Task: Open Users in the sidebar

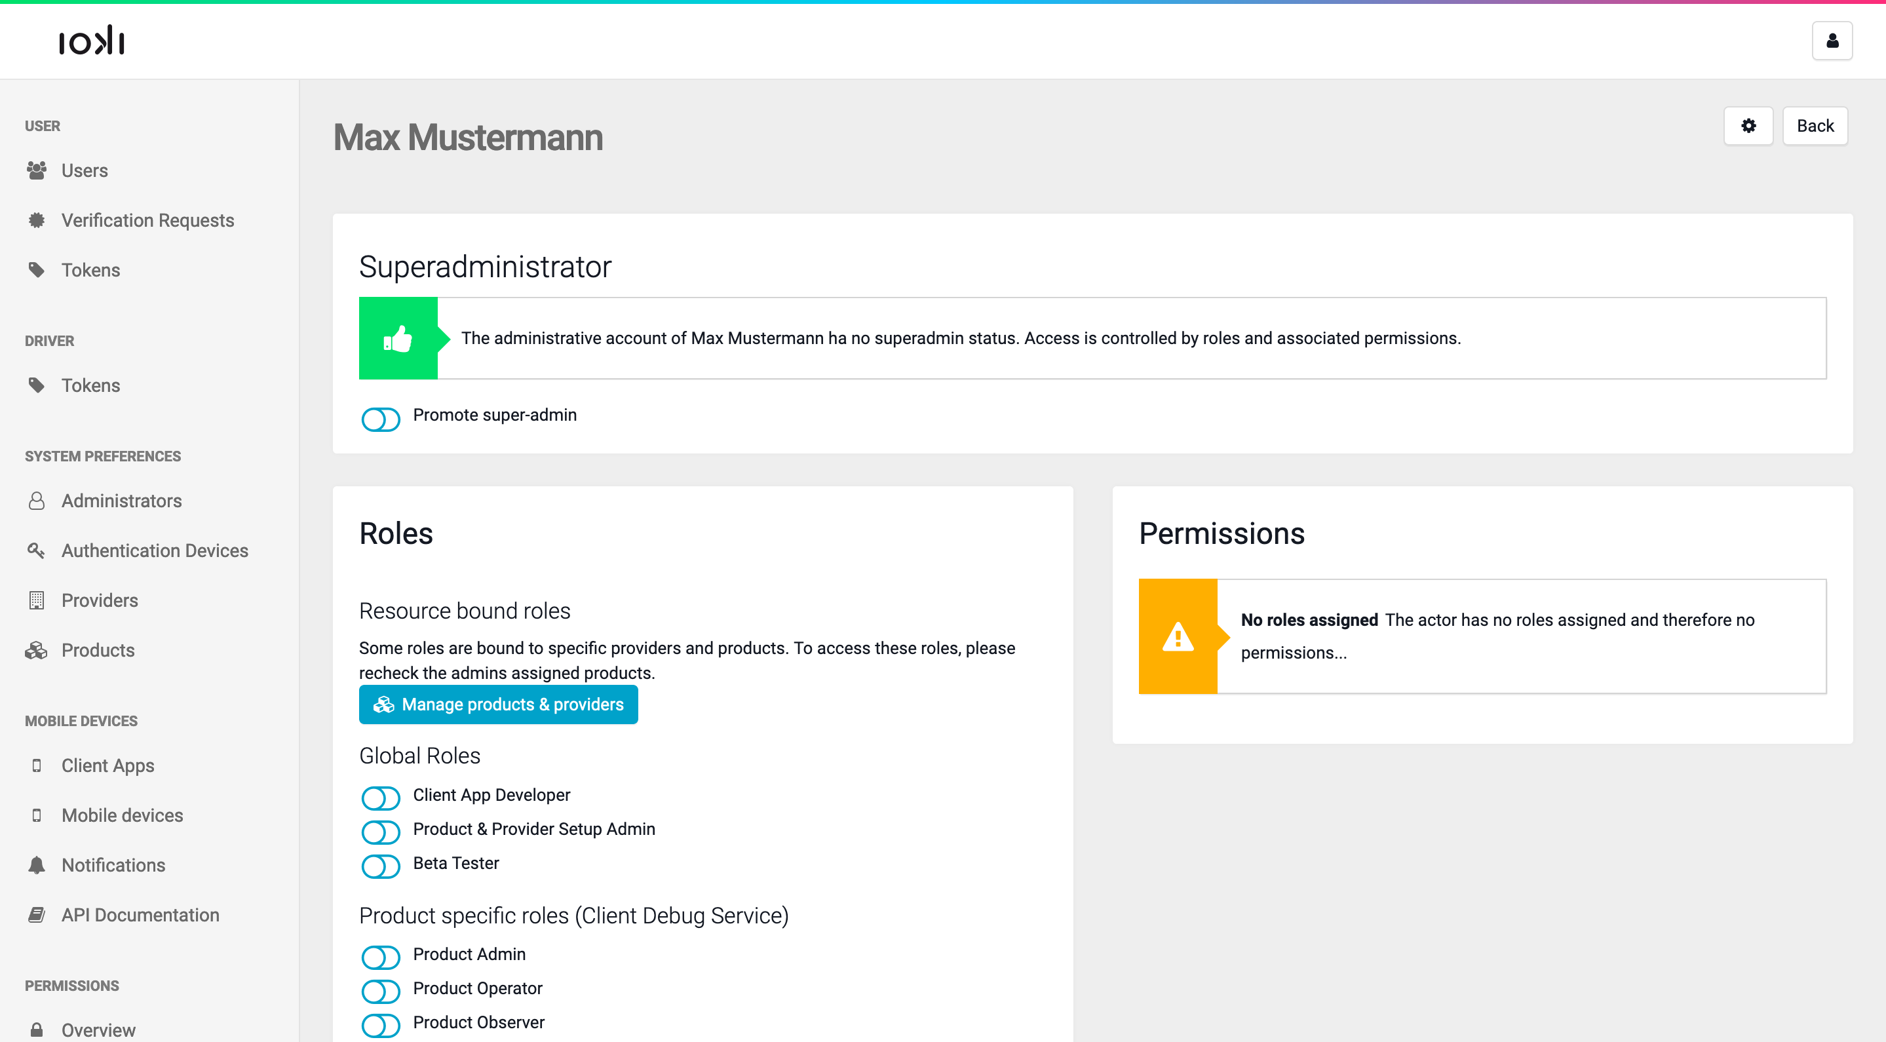Action: click(84, 170)
